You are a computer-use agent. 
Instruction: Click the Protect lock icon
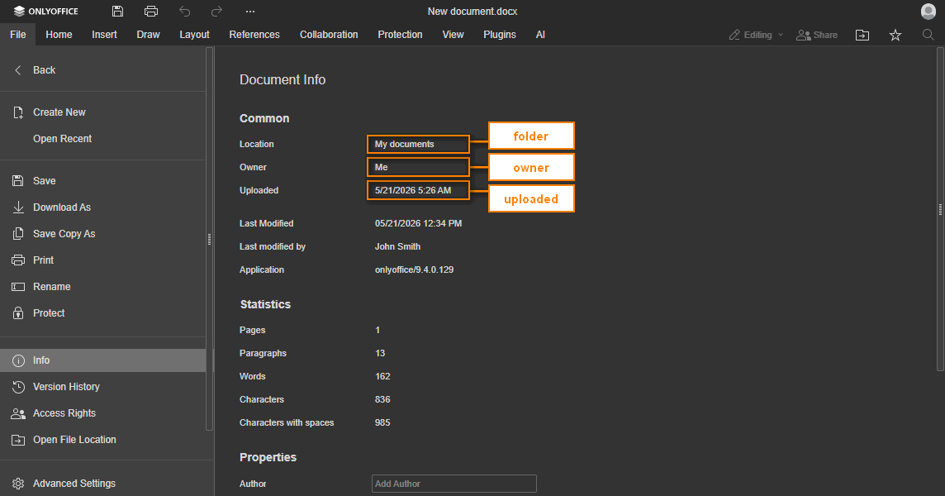(x=18, y=313)
